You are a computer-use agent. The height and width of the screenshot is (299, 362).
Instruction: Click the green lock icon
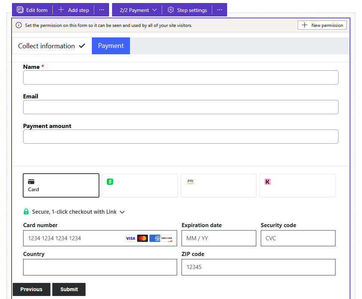click(x=26, y=211)
